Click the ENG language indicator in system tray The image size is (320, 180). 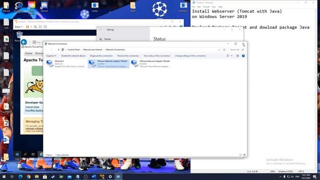pyautogui.click(x=297, y=176)
